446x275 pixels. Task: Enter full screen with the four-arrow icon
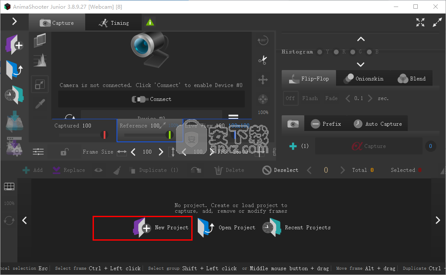coord(420,22)
